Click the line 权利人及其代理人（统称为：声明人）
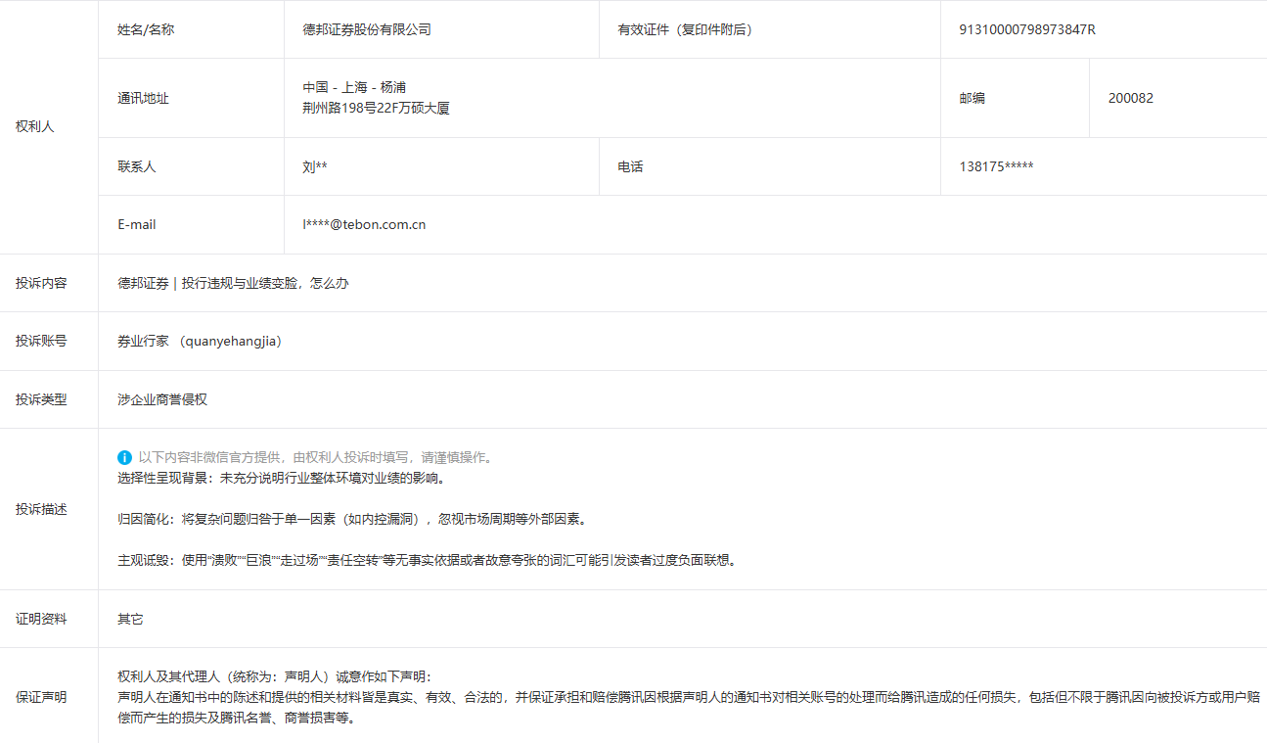The width and height of the screenshot is (1267, 743). point(274,676)
